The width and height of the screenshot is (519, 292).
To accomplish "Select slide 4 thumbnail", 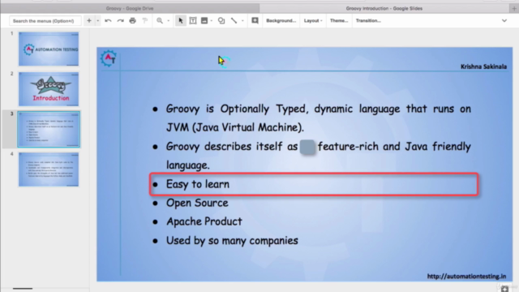I will pyautogui.click(x=49, y=170).
